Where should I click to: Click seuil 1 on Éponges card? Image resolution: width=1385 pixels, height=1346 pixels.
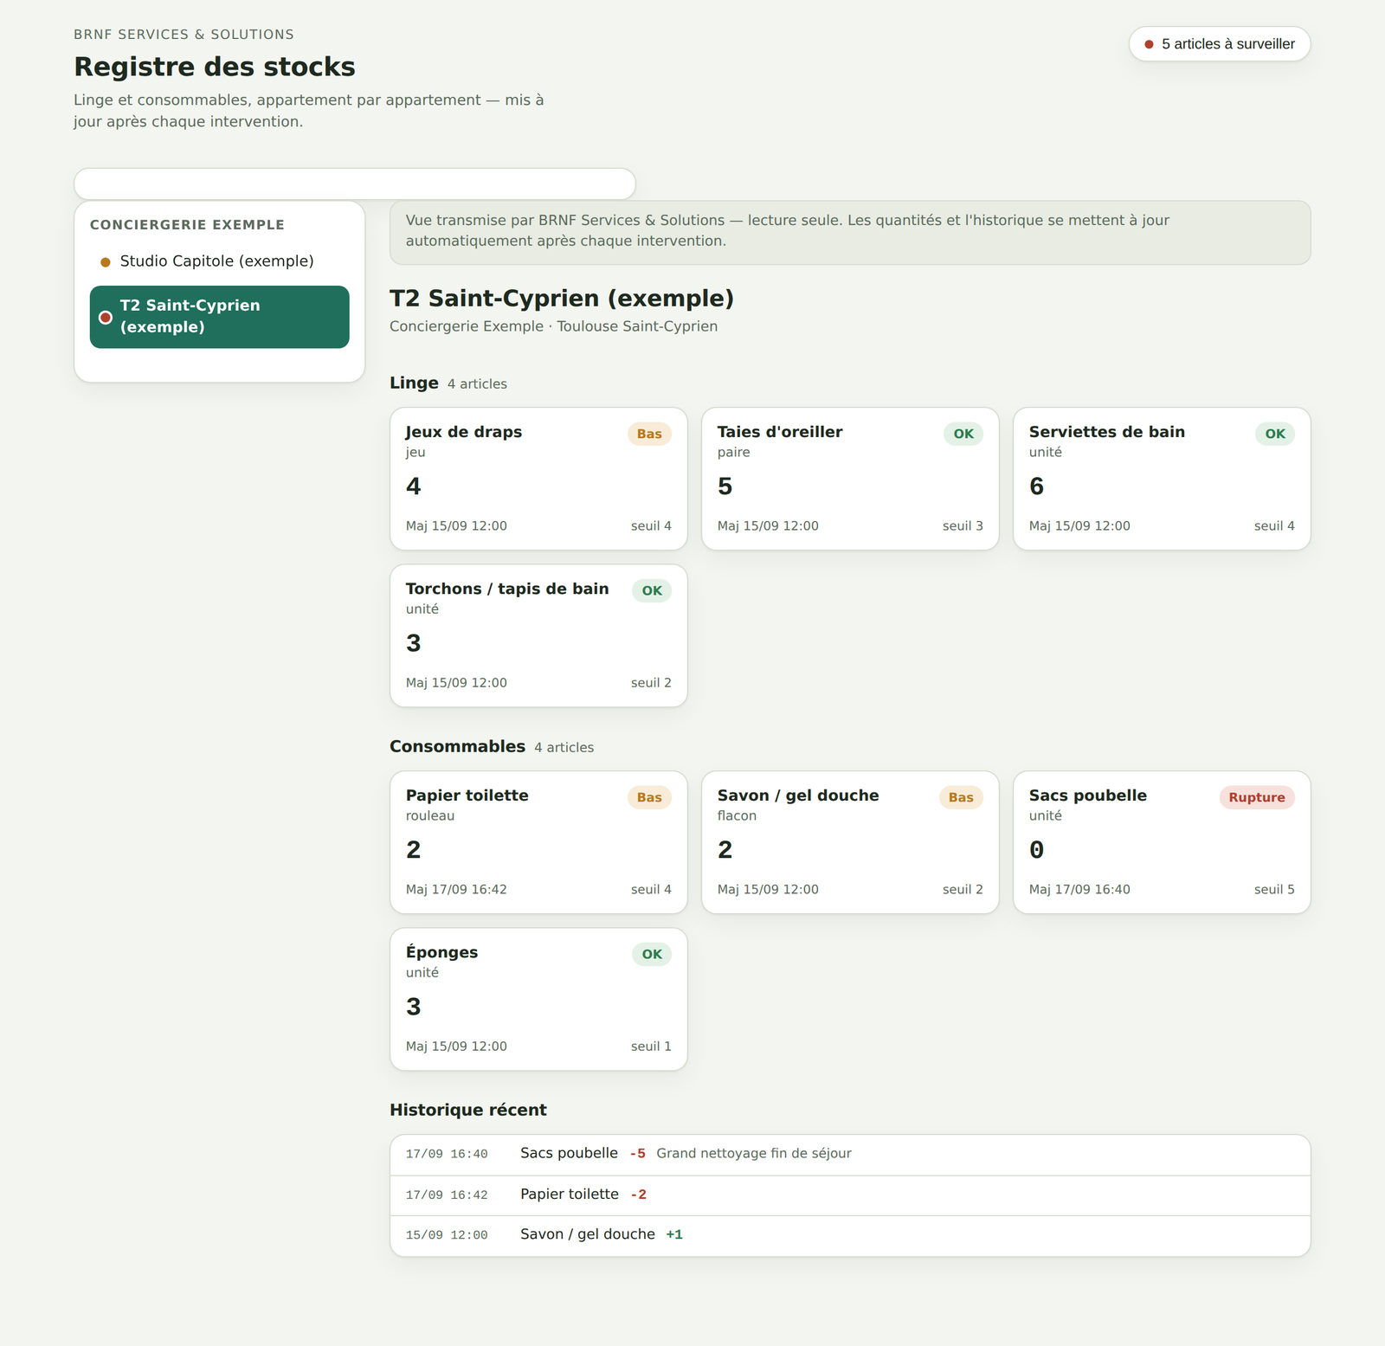(651, 1046)
